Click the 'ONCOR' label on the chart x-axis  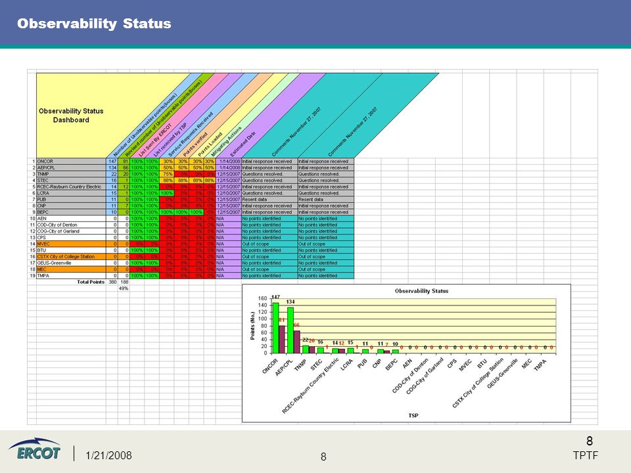(x=270, y=367)
